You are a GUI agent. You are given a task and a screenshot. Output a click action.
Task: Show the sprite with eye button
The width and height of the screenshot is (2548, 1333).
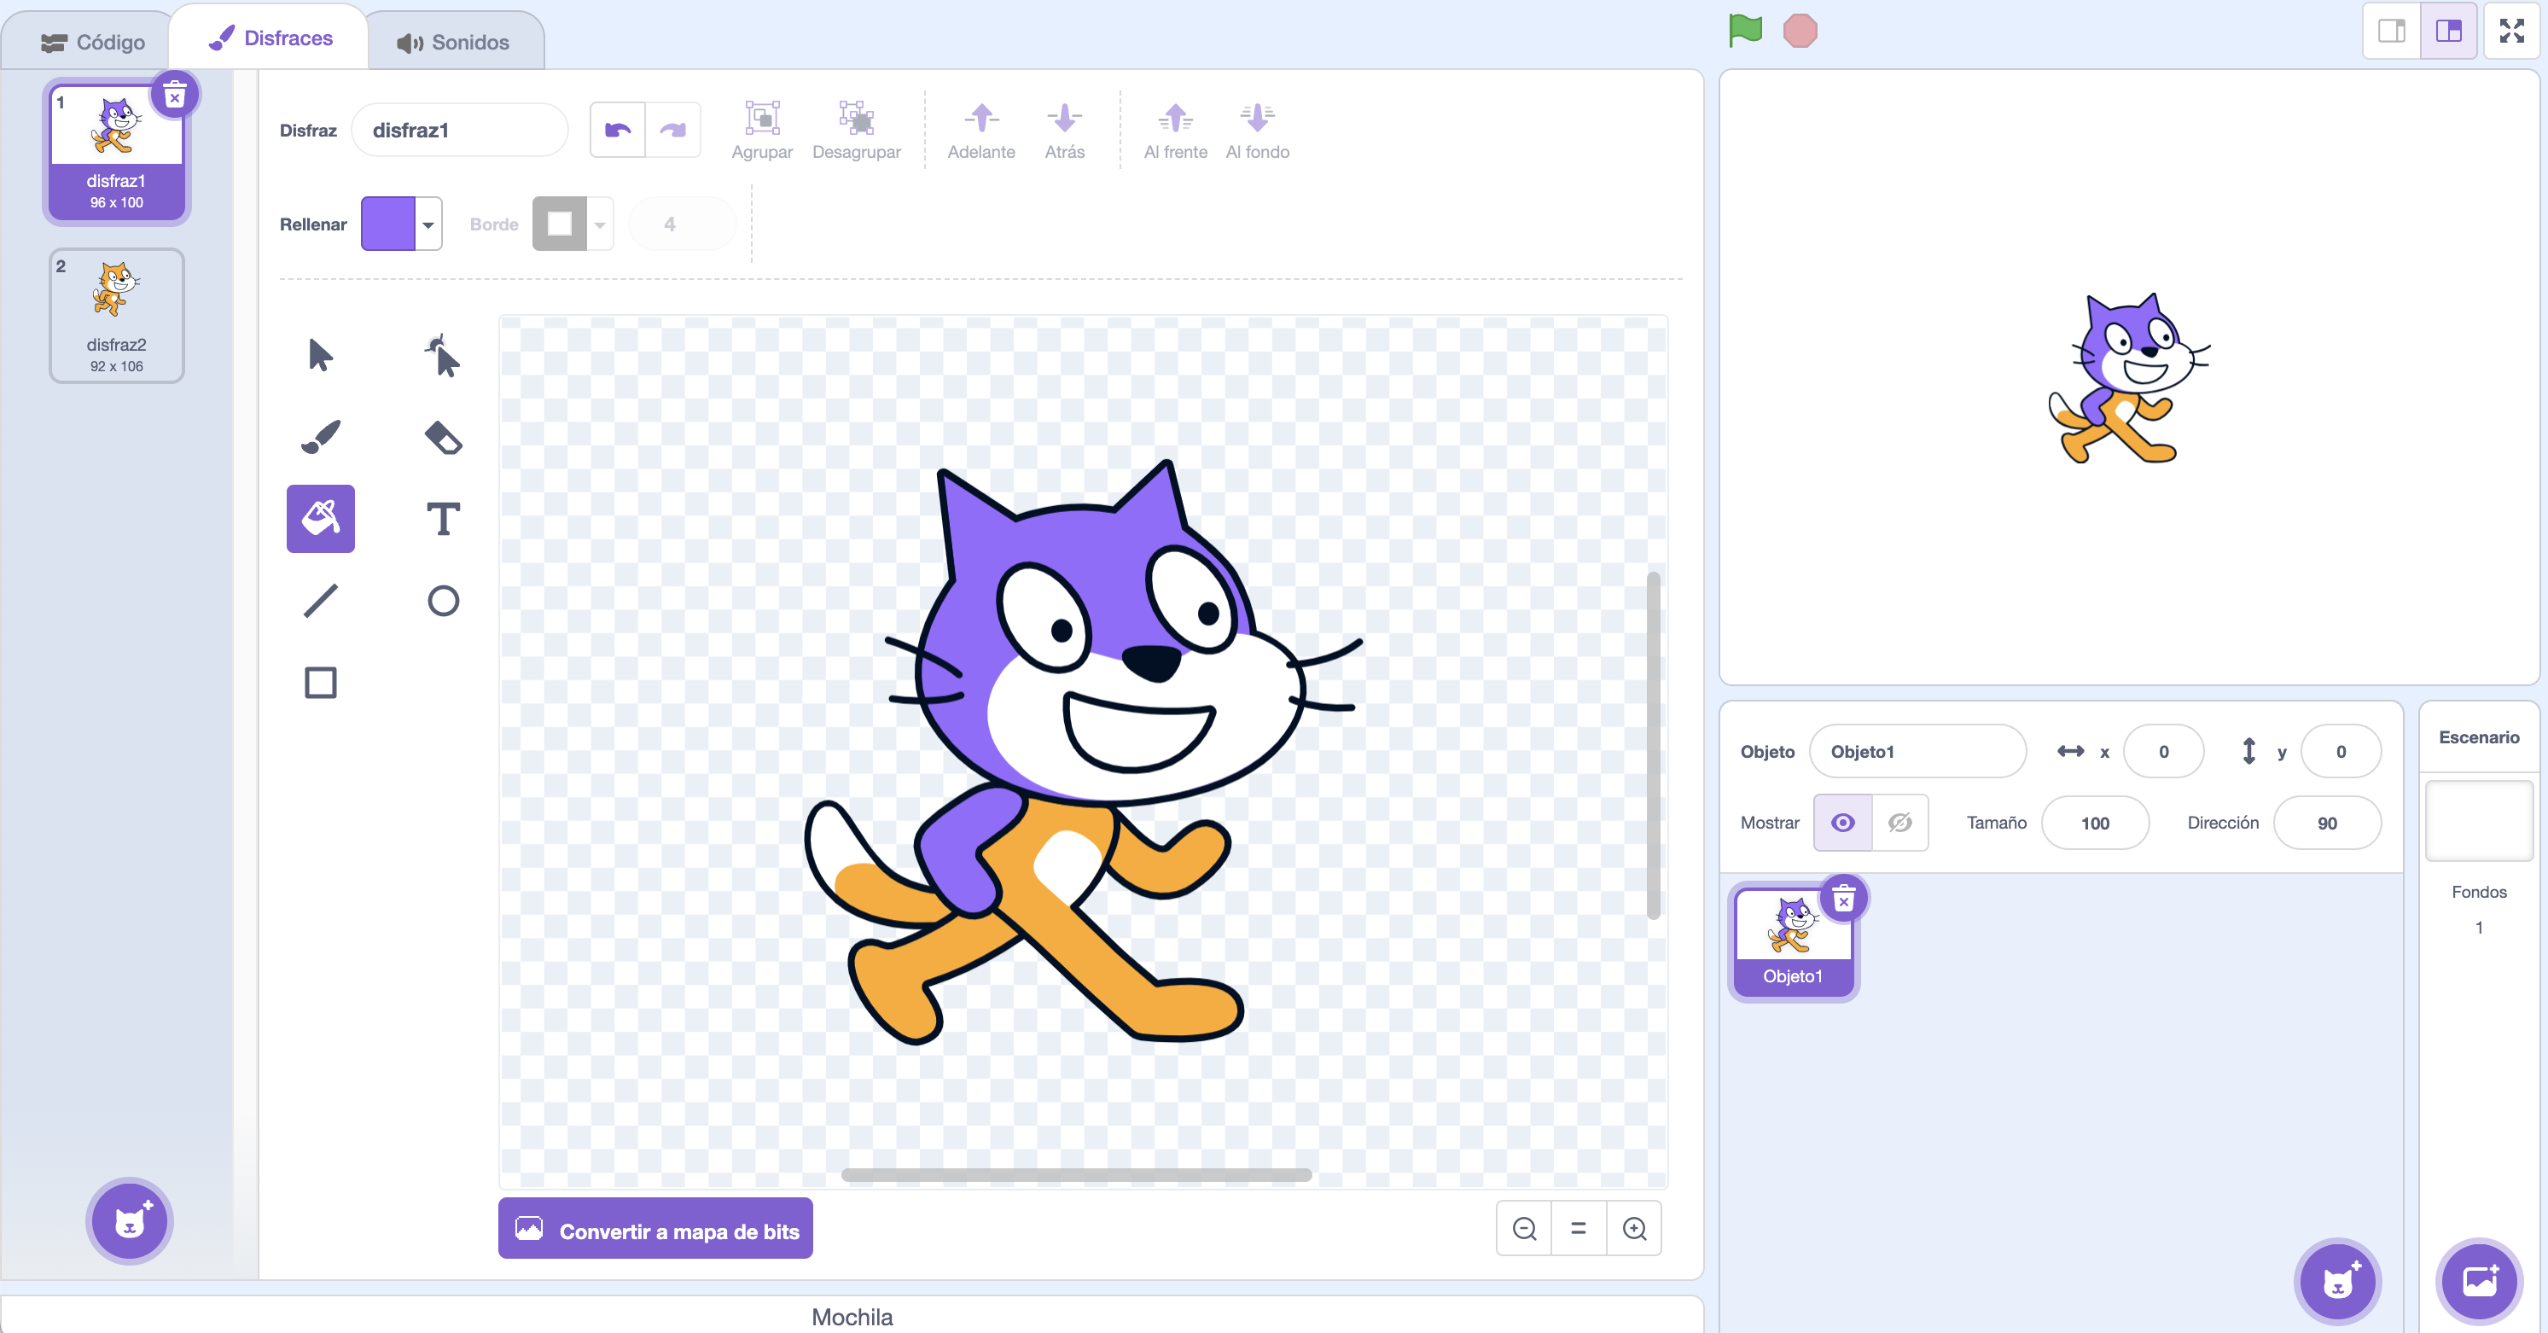tap(1843, 823)
